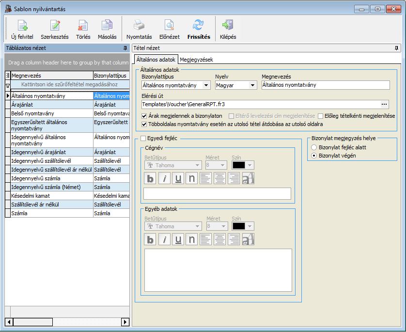Click the horizontal scrollbar thumb in the table
Image resolution: width=406 pixels, height=332 pixels.
click(32, 322)
